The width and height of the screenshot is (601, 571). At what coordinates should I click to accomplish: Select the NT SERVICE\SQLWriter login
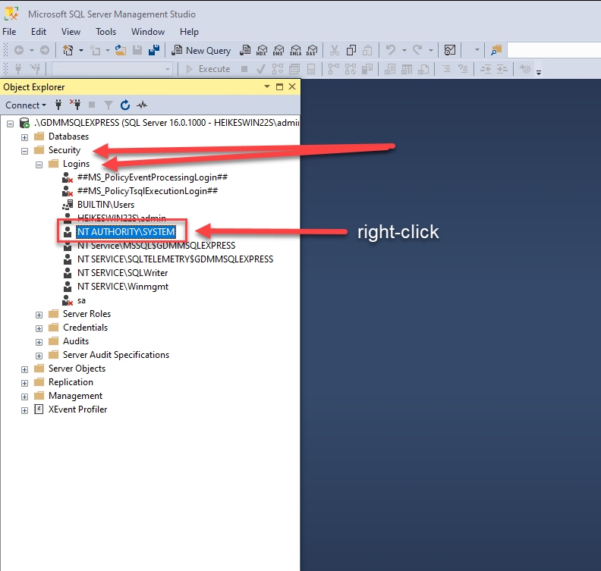(123, 273)
